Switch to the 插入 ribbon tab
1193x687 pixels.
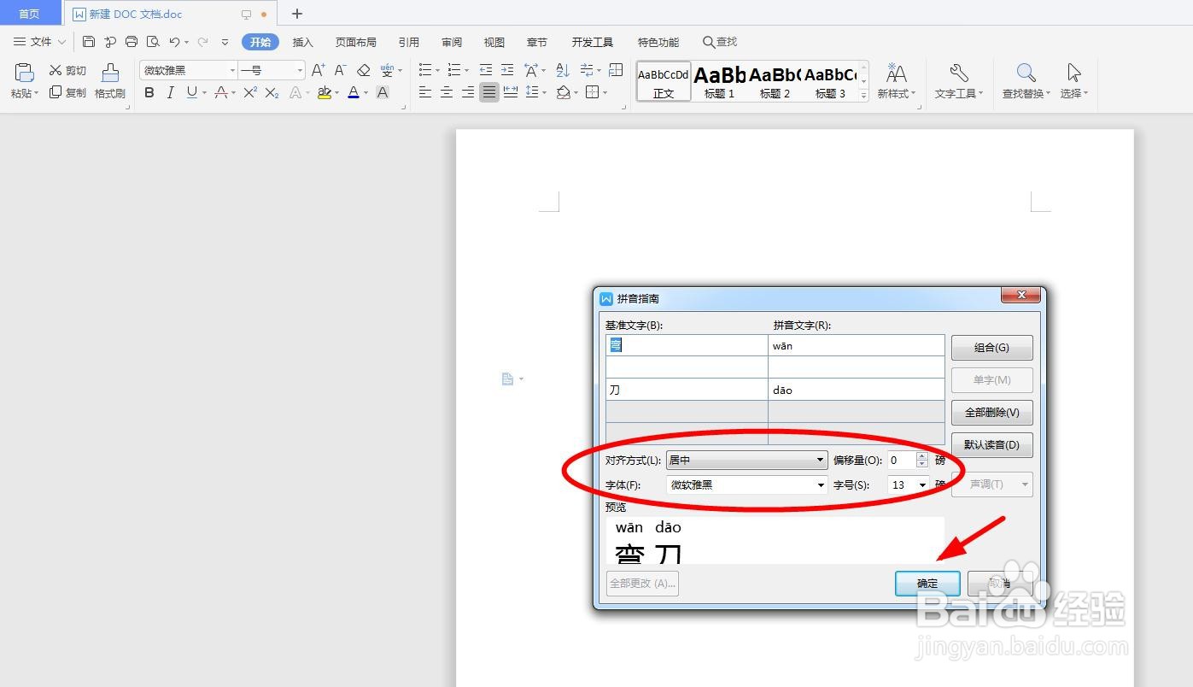click(302, 41)
